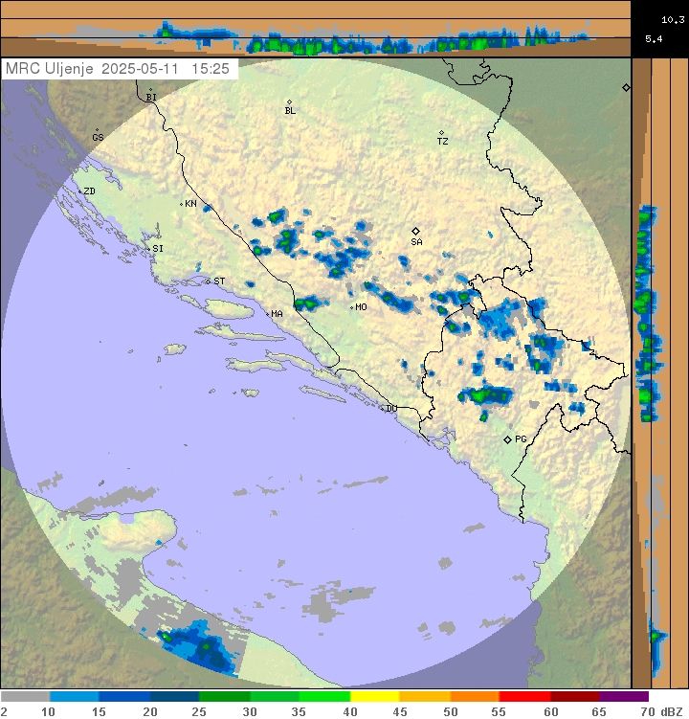This screenshot has height=719, width=689.
Task: Click the top vertical cross-section panel
Action: (316, 29)
